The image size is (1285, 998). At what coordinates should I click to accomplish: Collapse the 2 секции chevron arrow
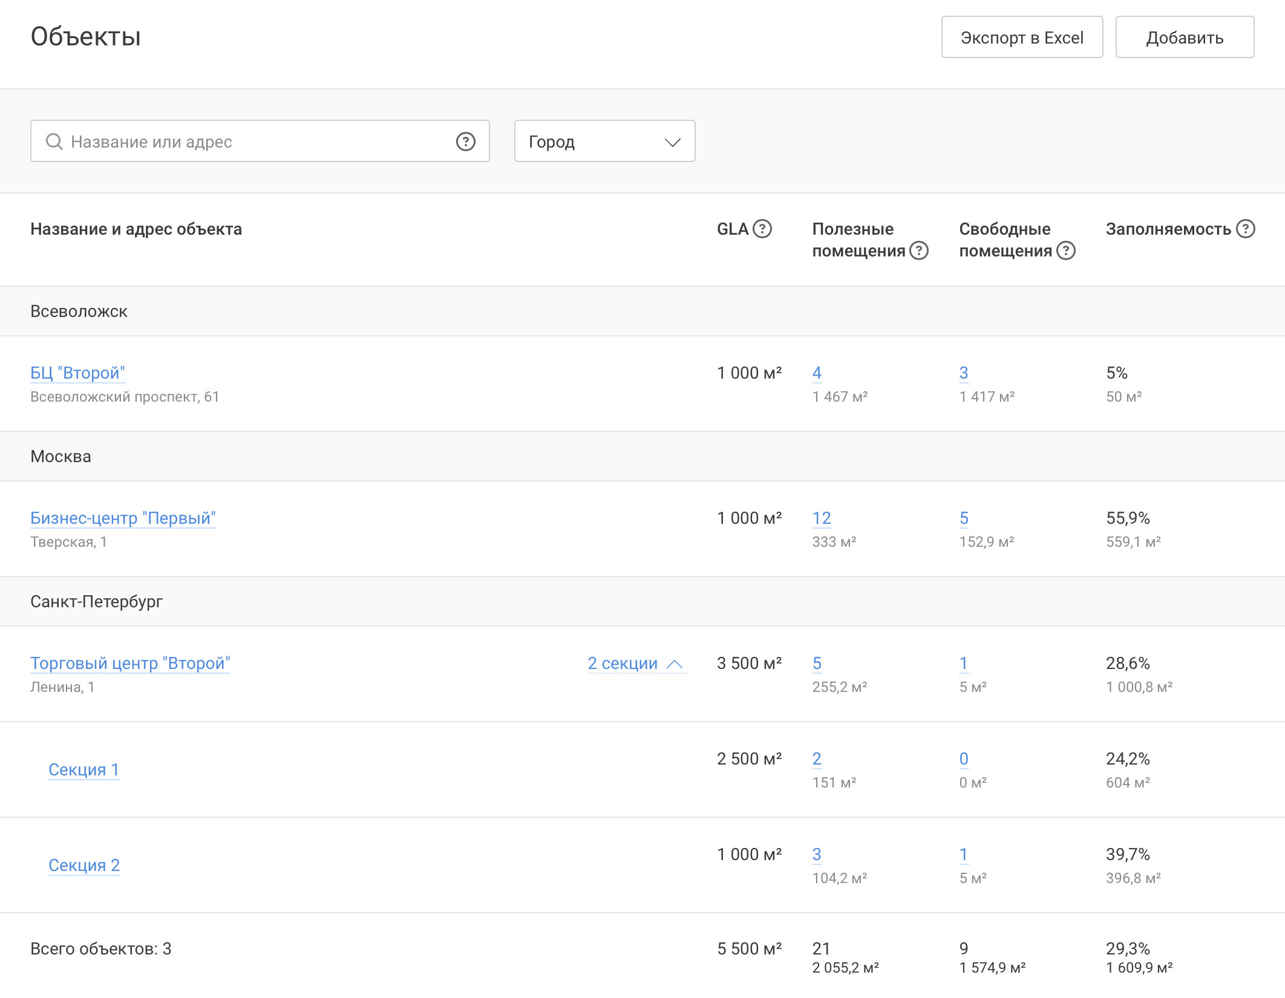[675, 664]
